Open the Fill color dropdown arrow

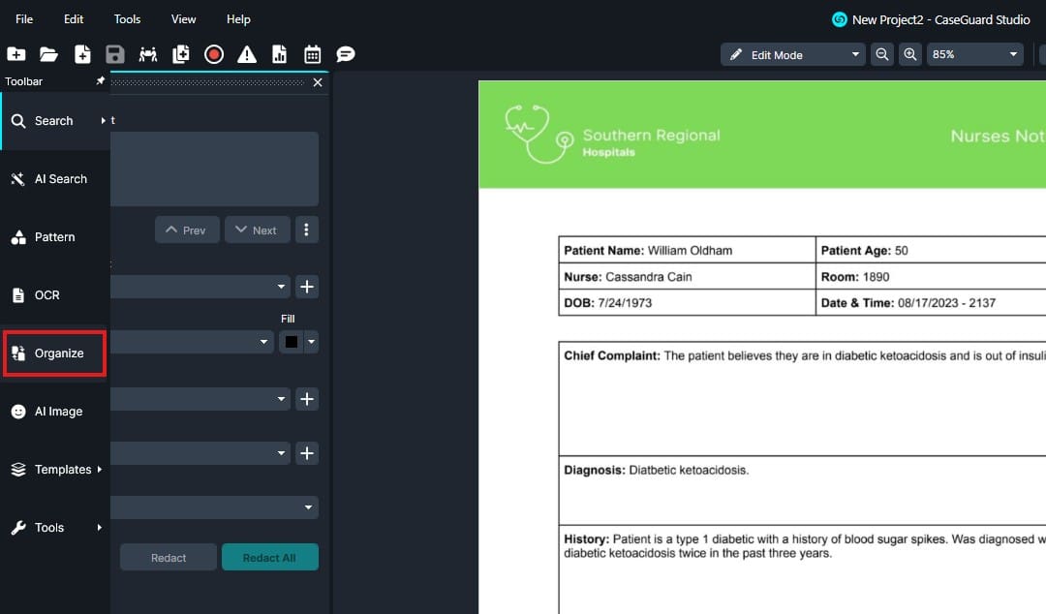coord(312,342)
